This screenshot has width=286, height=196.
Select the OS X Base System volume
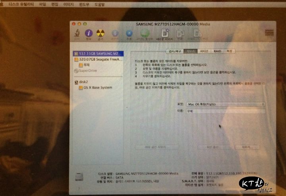[x=95, y=88]
